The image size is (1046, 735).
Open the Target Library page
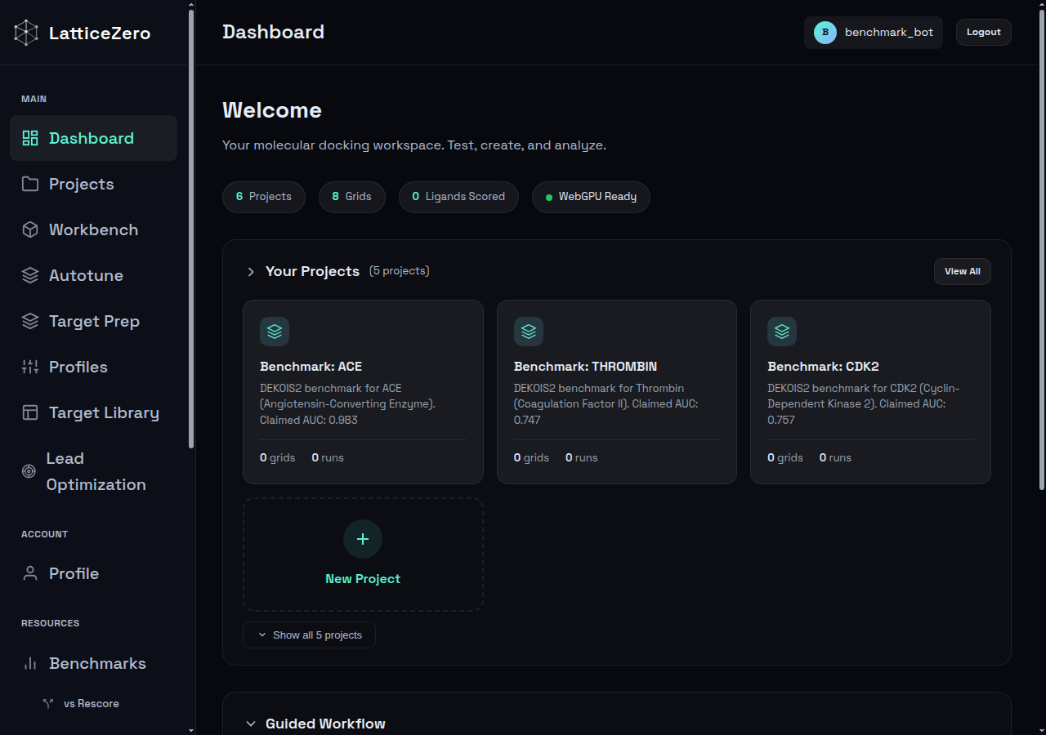[x=93, y=412]
